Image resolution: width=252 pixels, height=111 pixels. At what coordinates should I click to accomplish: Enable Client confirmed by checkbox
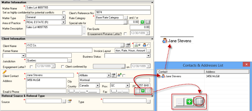click(x=63, y=67)
